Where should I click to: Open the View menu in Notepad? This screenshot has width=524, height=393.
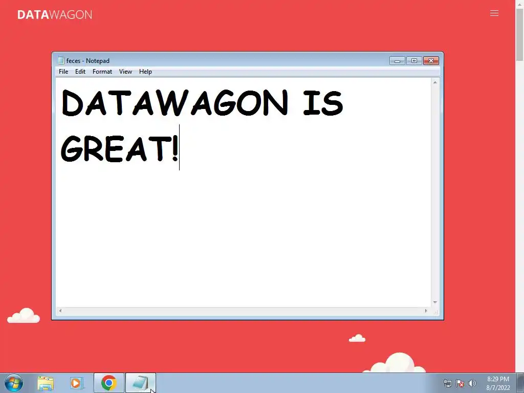coord(126,72)
